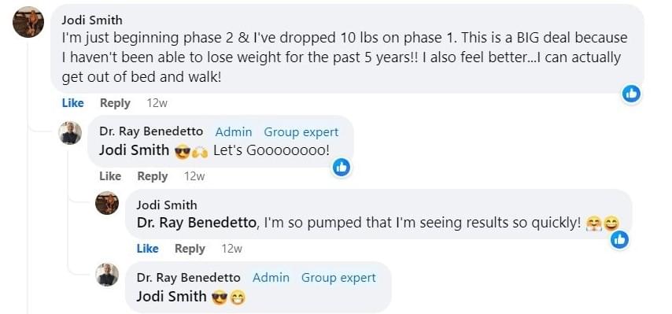Toggle Like on the 'so pumped' comment

tap(147, 249)
